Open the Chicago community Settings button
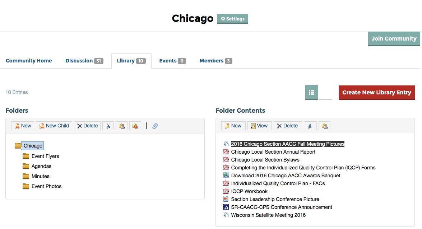 tap(232, 19)
